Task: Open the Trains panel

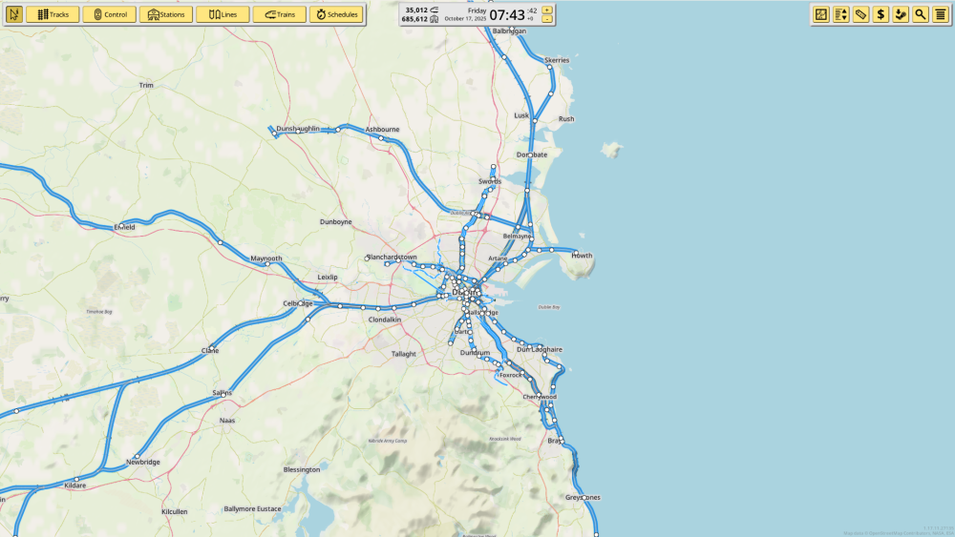Action: click(280, 14)
